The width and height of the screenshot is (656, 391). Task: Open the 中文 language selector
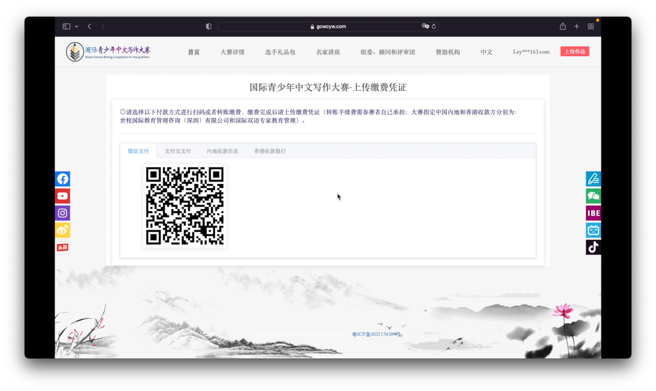486,52
